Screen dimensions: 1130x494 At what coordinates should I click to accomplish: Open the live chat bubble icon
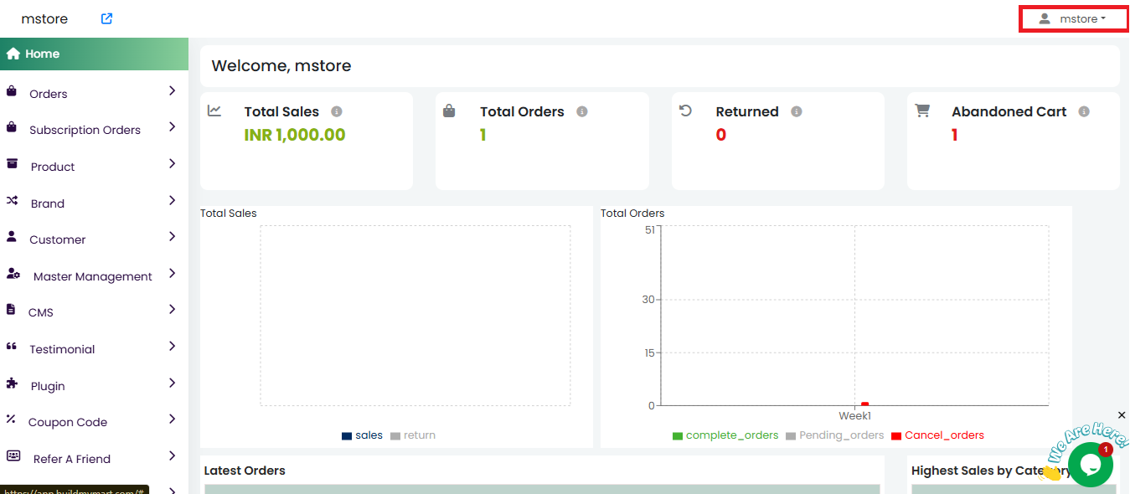click(x=1090, y=465)
